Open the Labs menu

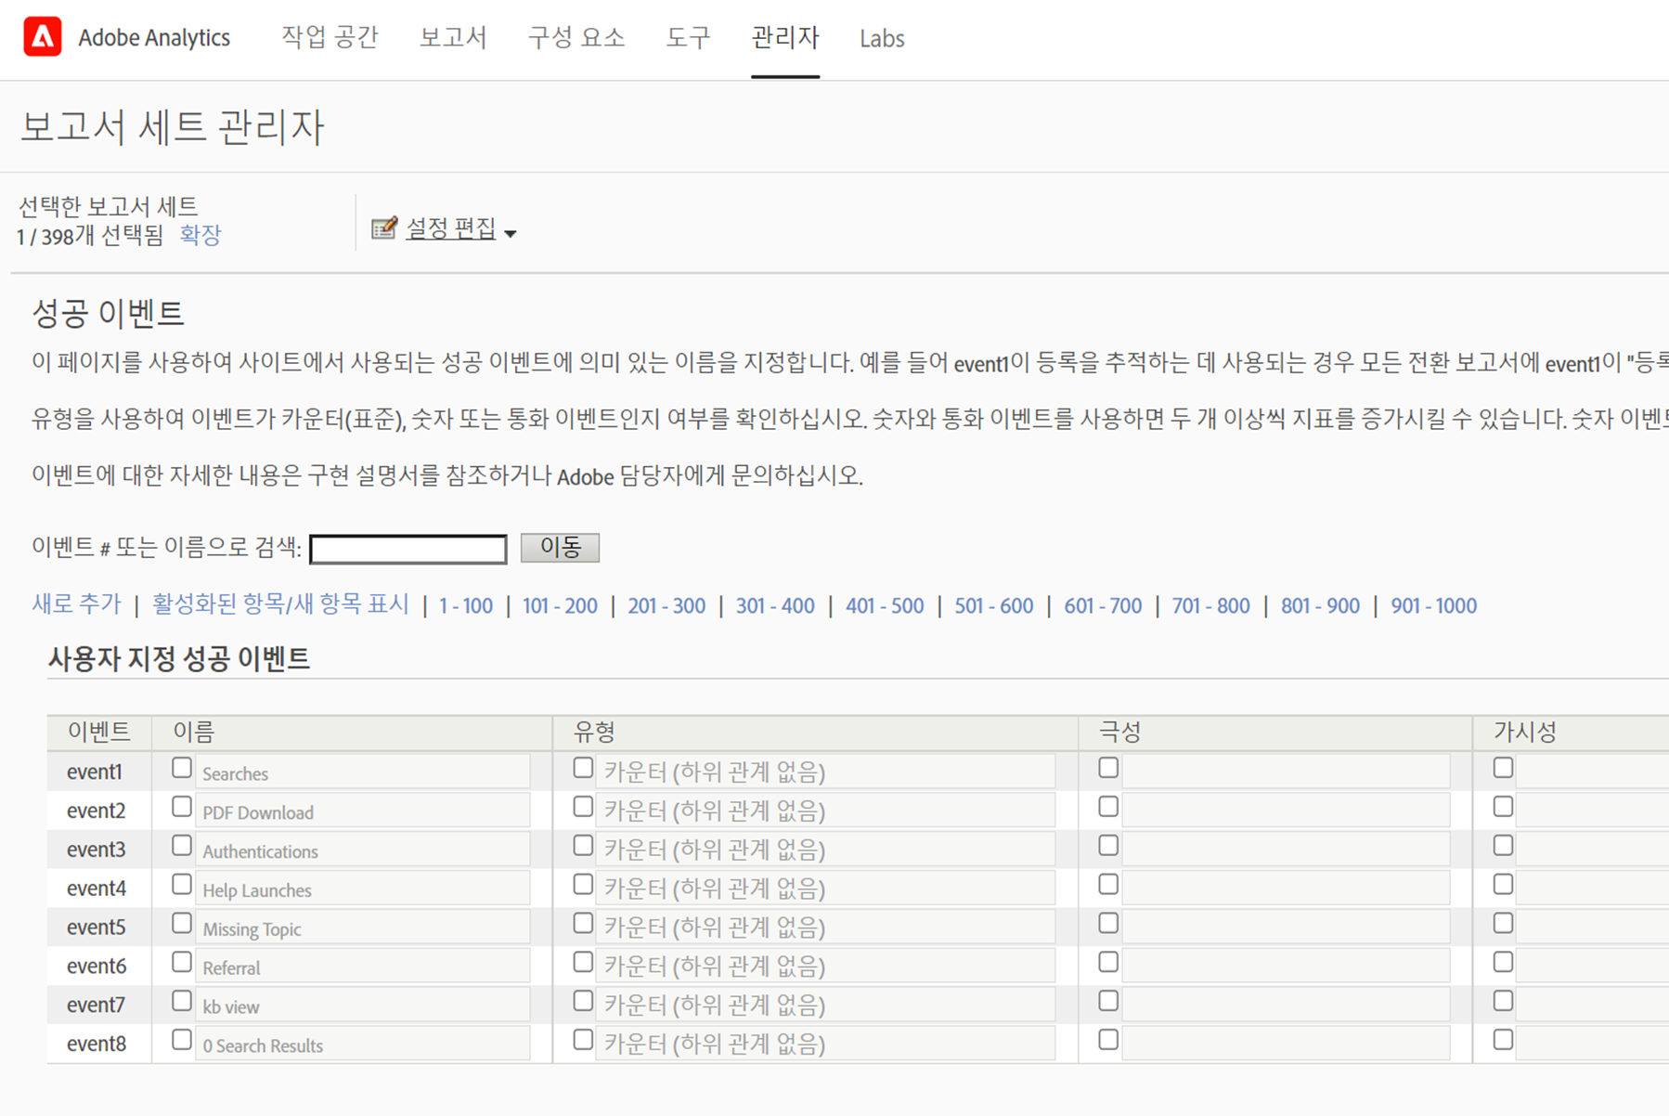point(882,38)
